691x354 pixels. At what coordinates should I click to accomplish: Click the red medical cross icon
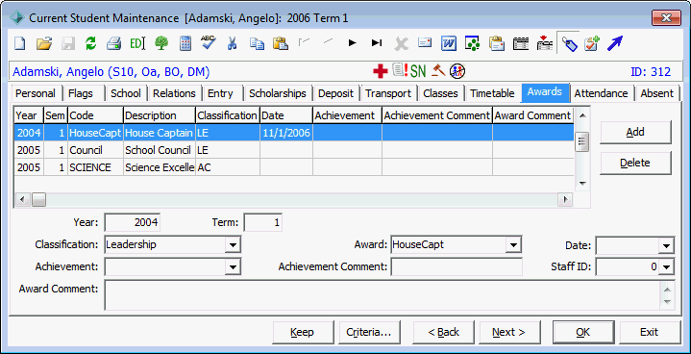tap(381, 71)
